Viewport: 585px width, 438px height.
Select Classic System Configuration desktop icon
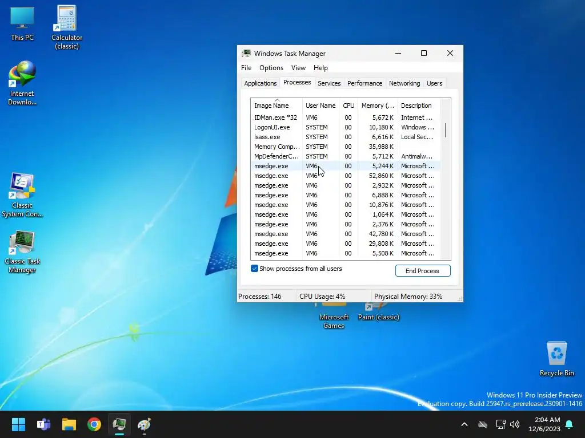tap(22, 195)
